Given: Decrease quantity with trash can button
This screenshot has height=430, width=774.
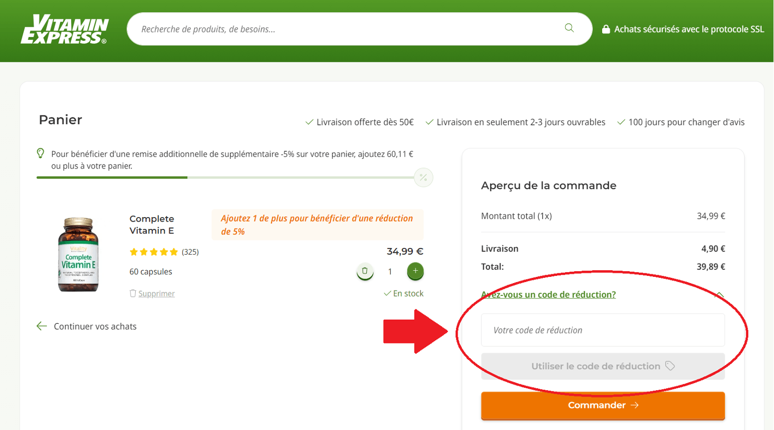Looking at the screenshot, I should (x=365, y=271).
